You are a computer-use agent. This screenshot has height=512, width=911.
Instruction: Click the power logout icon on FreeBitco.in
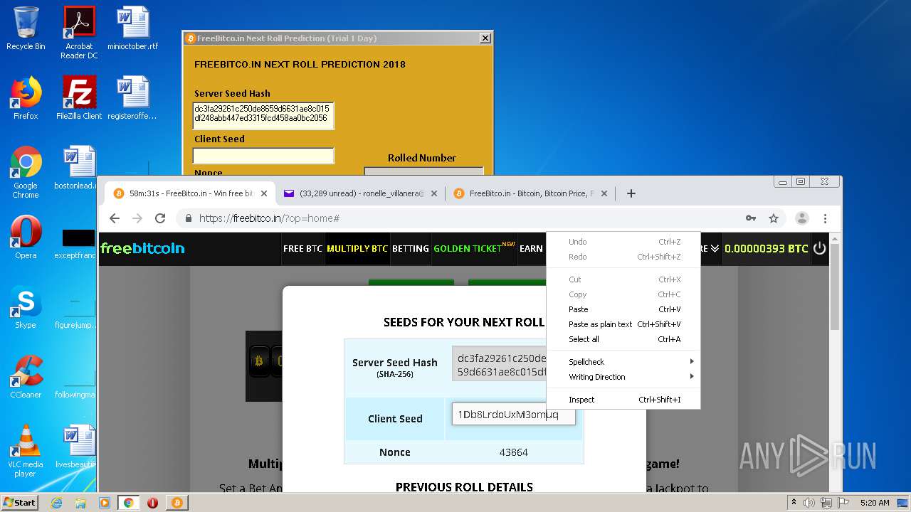coord(819,248)
